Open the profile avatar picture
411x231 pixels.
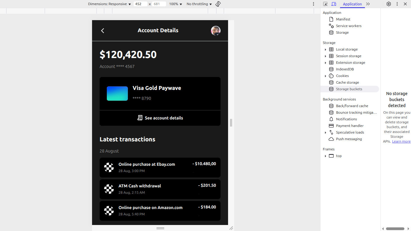(x=215, y=31)
